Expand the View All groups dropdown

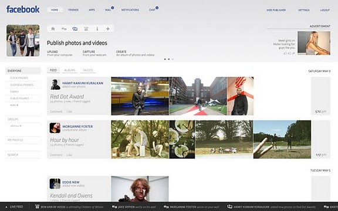pyautogui.click(x=16, y=126)
